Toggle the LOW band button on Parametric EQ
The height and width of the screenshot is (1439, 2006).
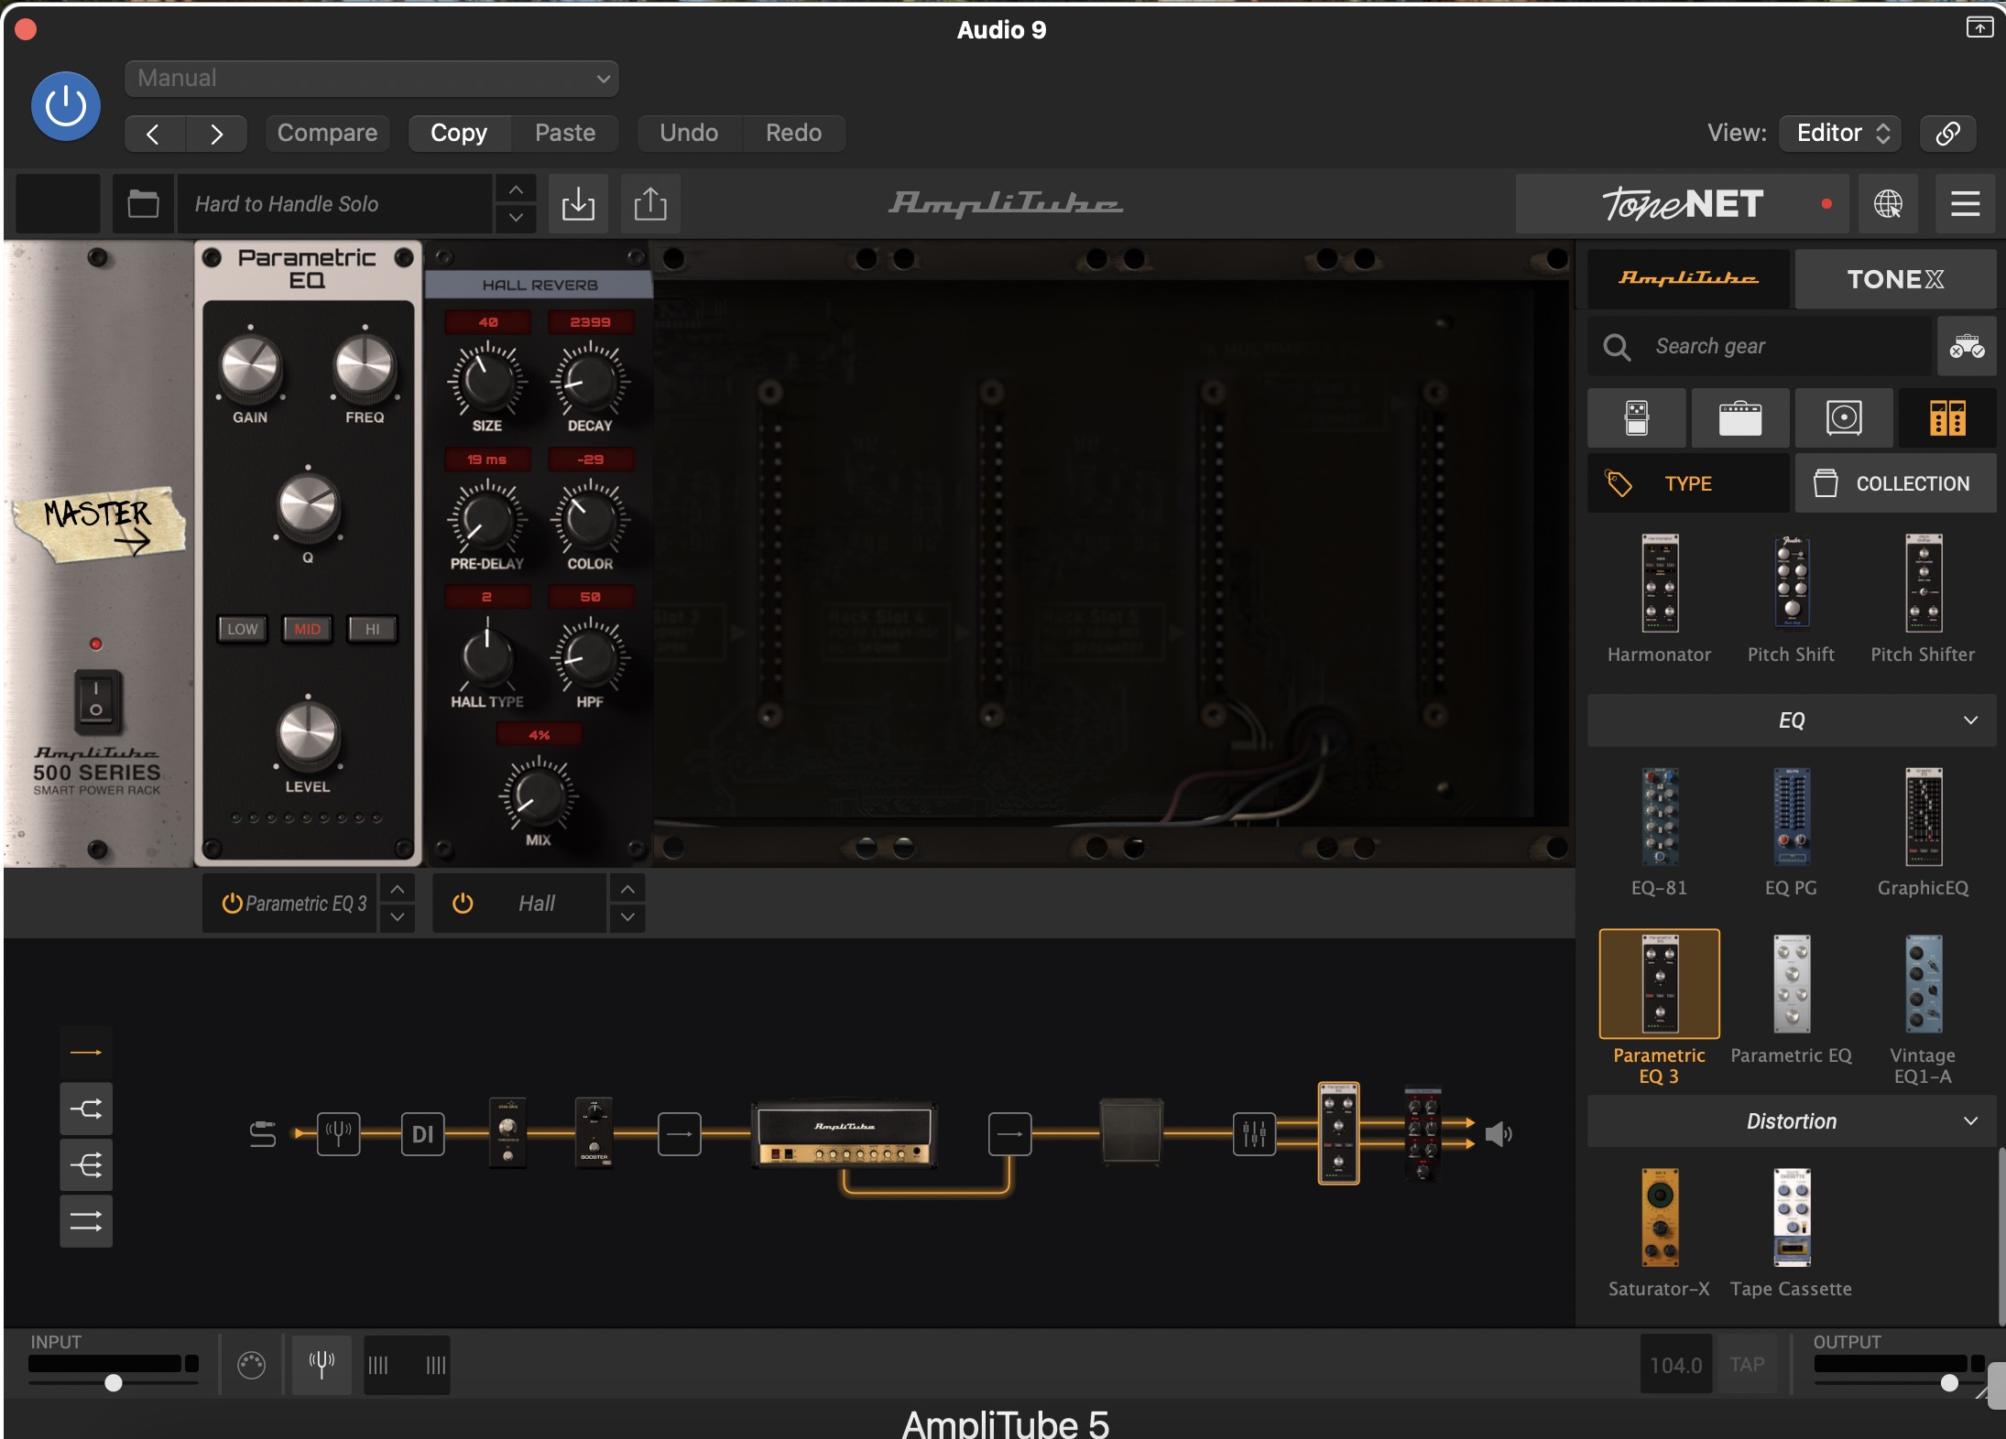(x=243, y=629)
